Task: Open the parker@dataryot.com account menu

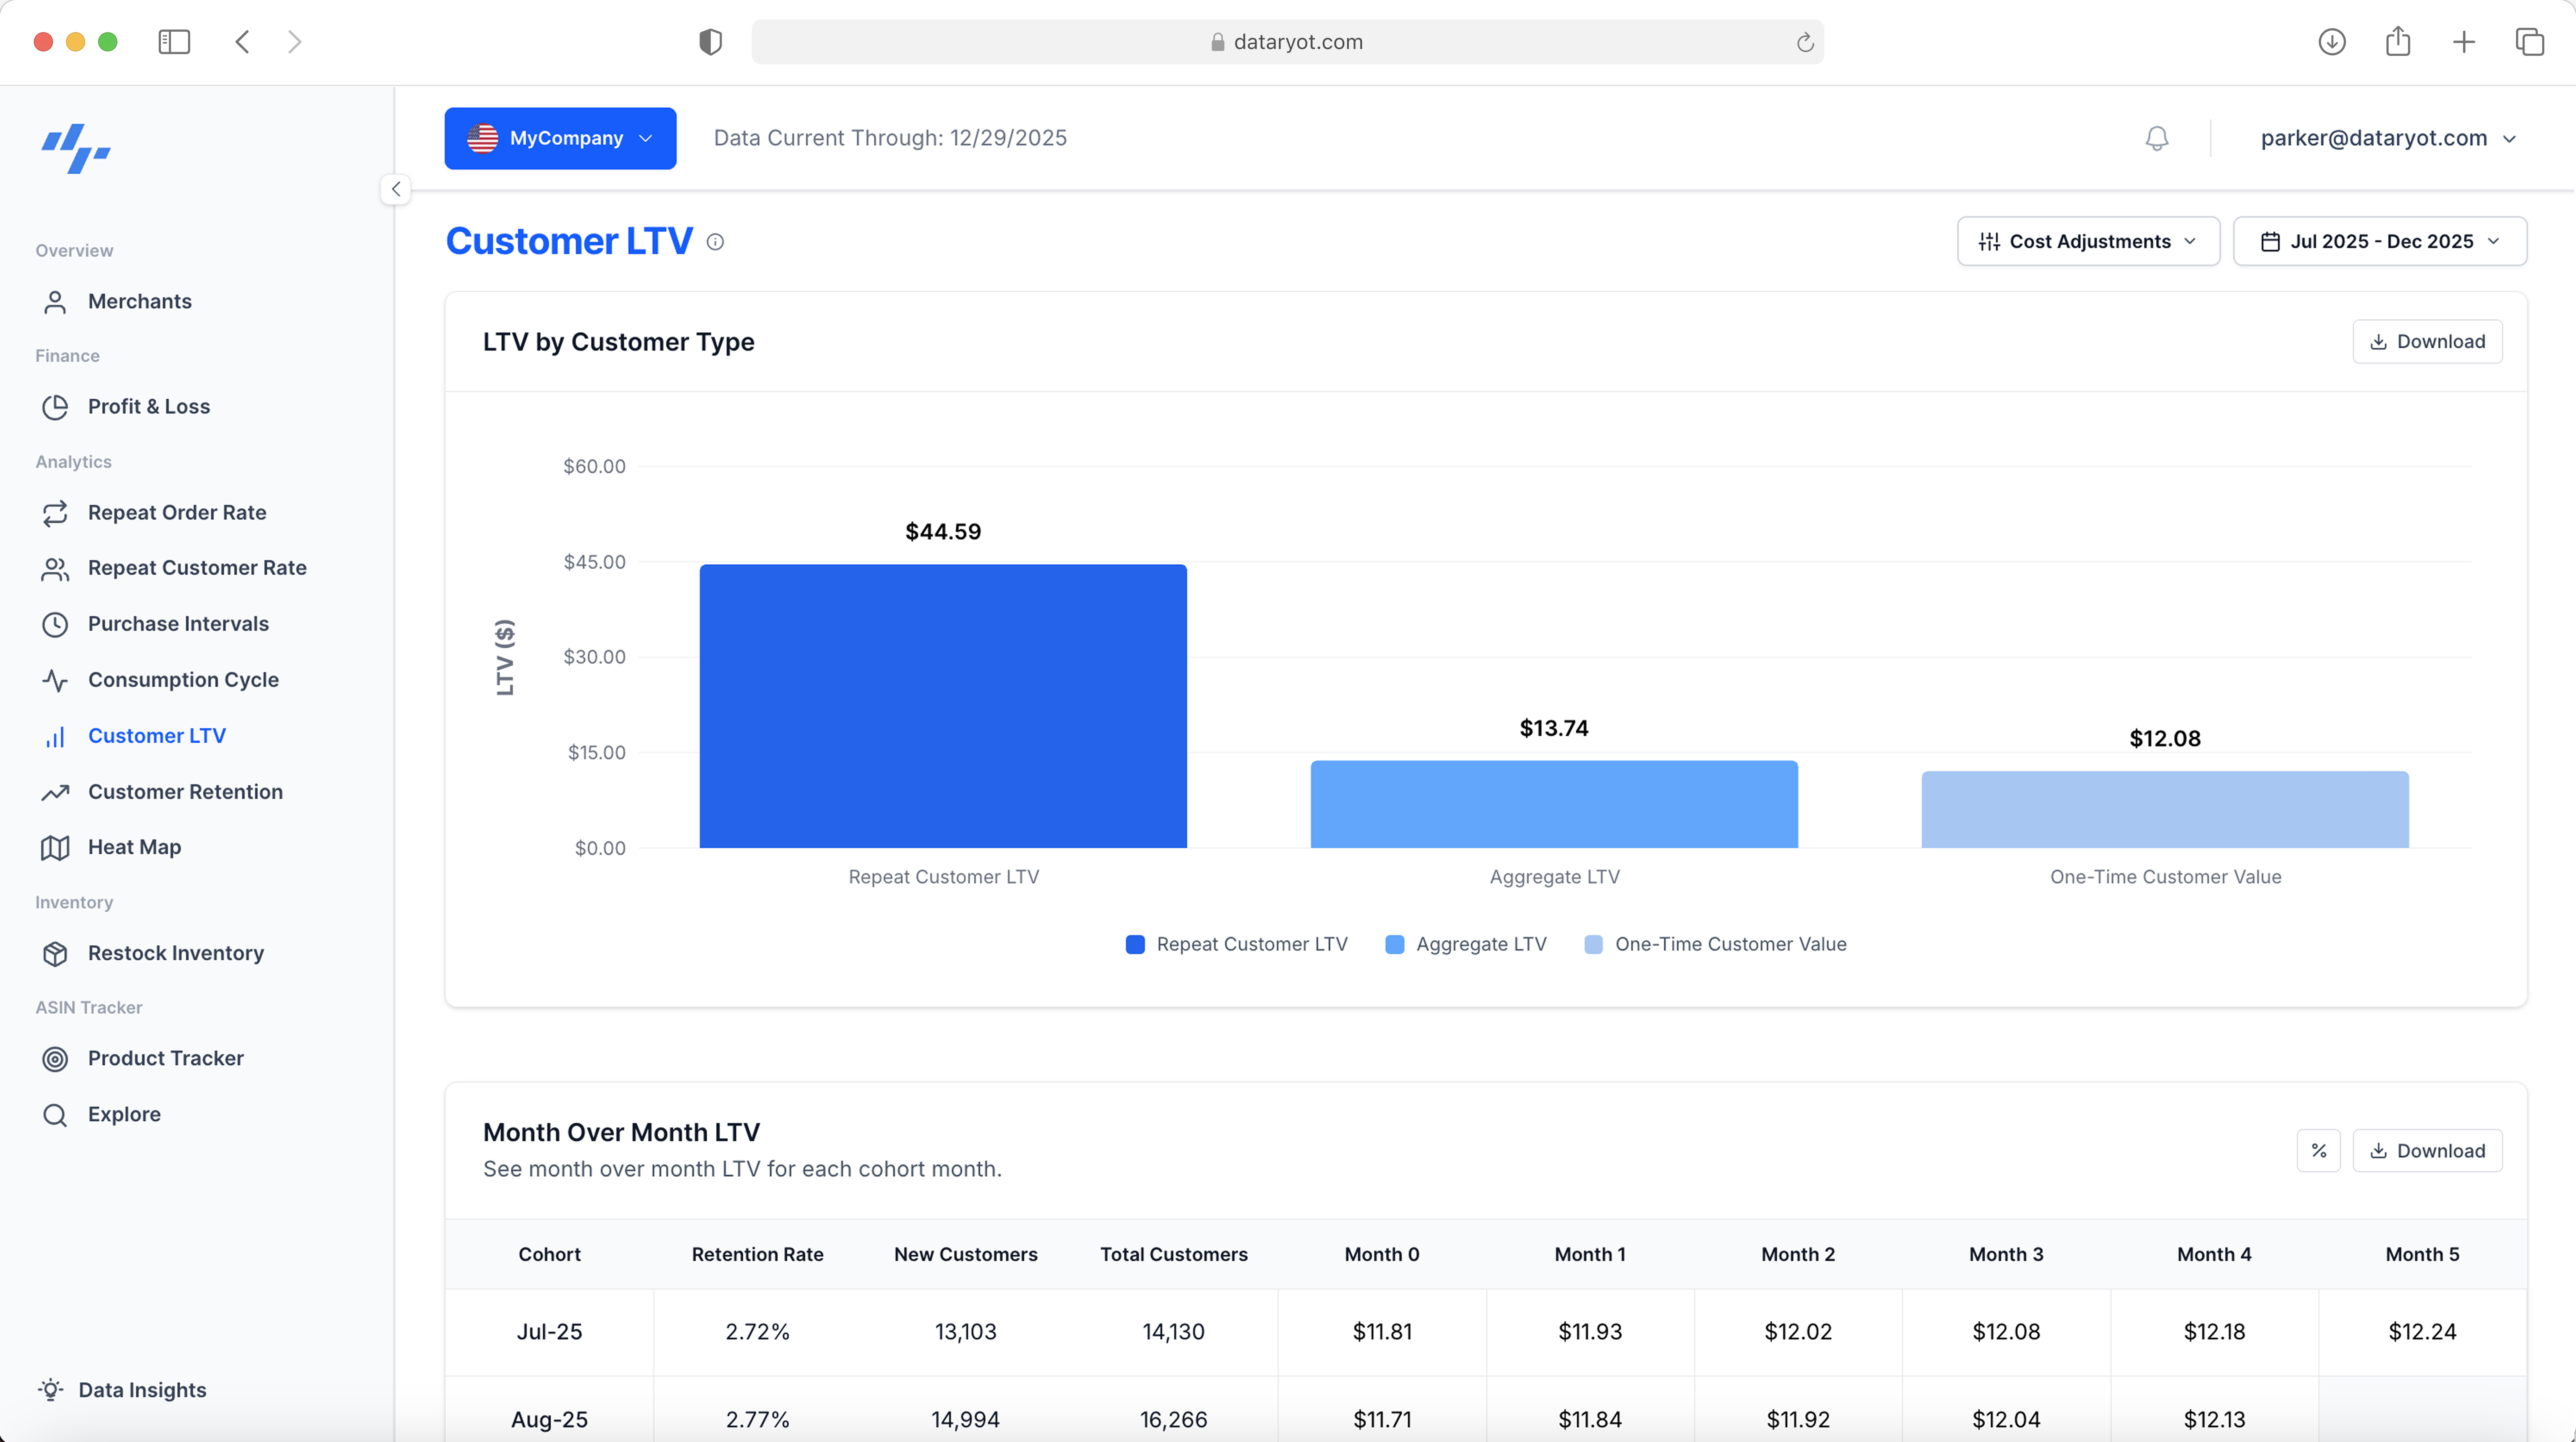Action: pyautogui.click(x=2389, y=138)
